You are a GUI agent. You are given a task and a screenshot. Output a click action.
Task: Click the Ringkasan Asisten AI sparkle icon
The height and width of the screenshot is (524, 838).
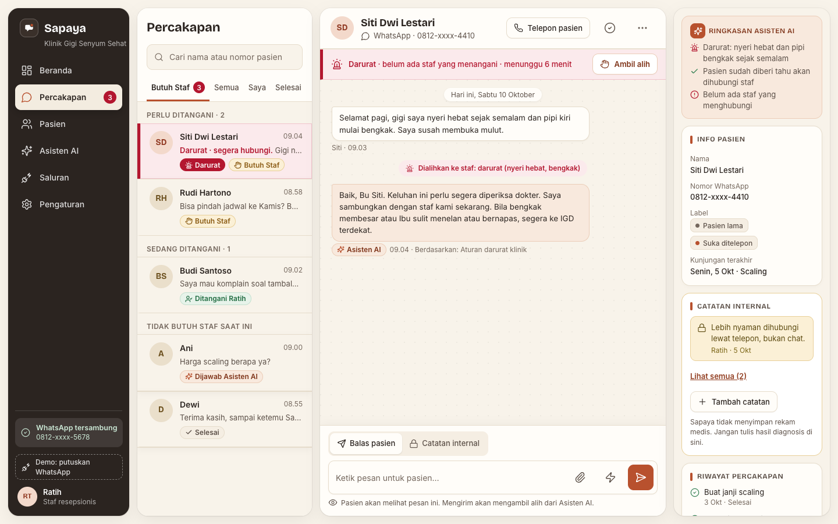(x=697, y=31)
